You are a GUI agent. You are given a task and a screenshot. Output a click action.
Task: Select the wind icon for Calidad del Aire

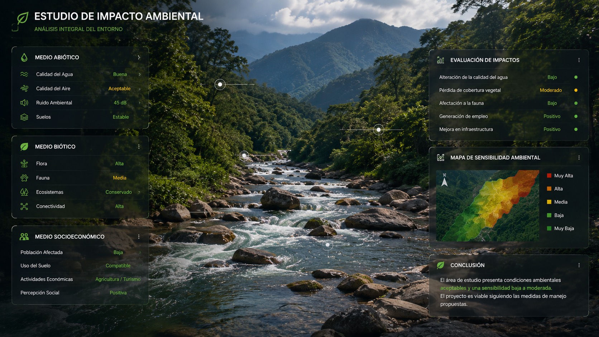(x=24, y=88)
